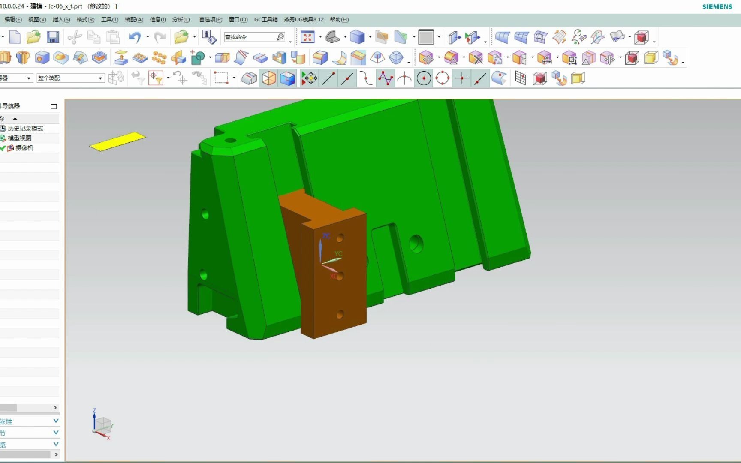The height and width of the screenshot is (463, 741).
Task: Expand the middle collapsed navigator section chevron
Action: (56, 433)
